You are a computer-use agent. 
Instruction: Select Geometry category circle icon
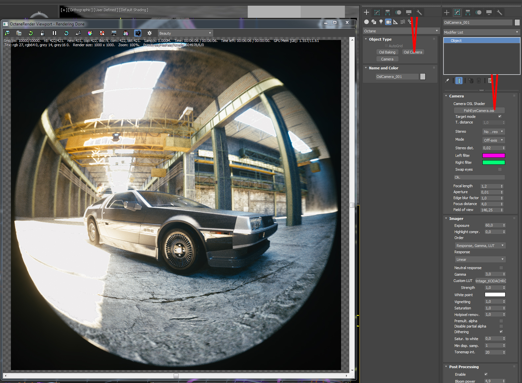[366, 22]
